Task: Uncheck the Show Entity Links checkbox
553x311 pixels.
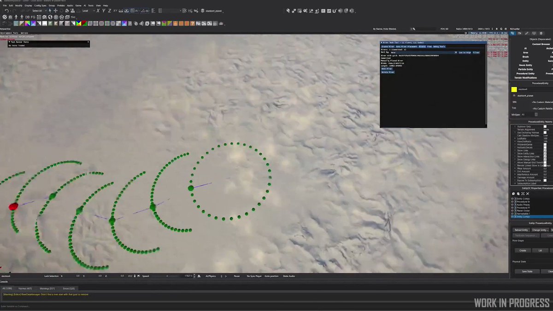Action: click(545, 153)
